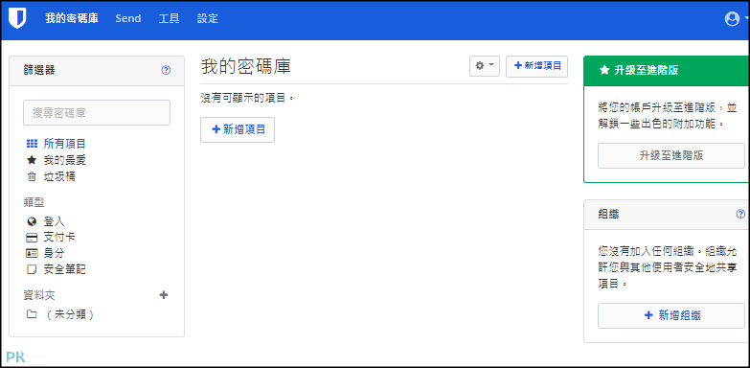Click the 組織 help question icon

(740, 214)
